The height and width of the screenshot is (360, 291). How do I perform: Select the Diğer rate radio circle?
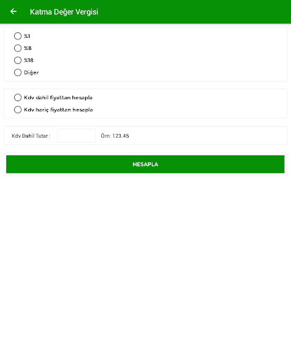18,72
